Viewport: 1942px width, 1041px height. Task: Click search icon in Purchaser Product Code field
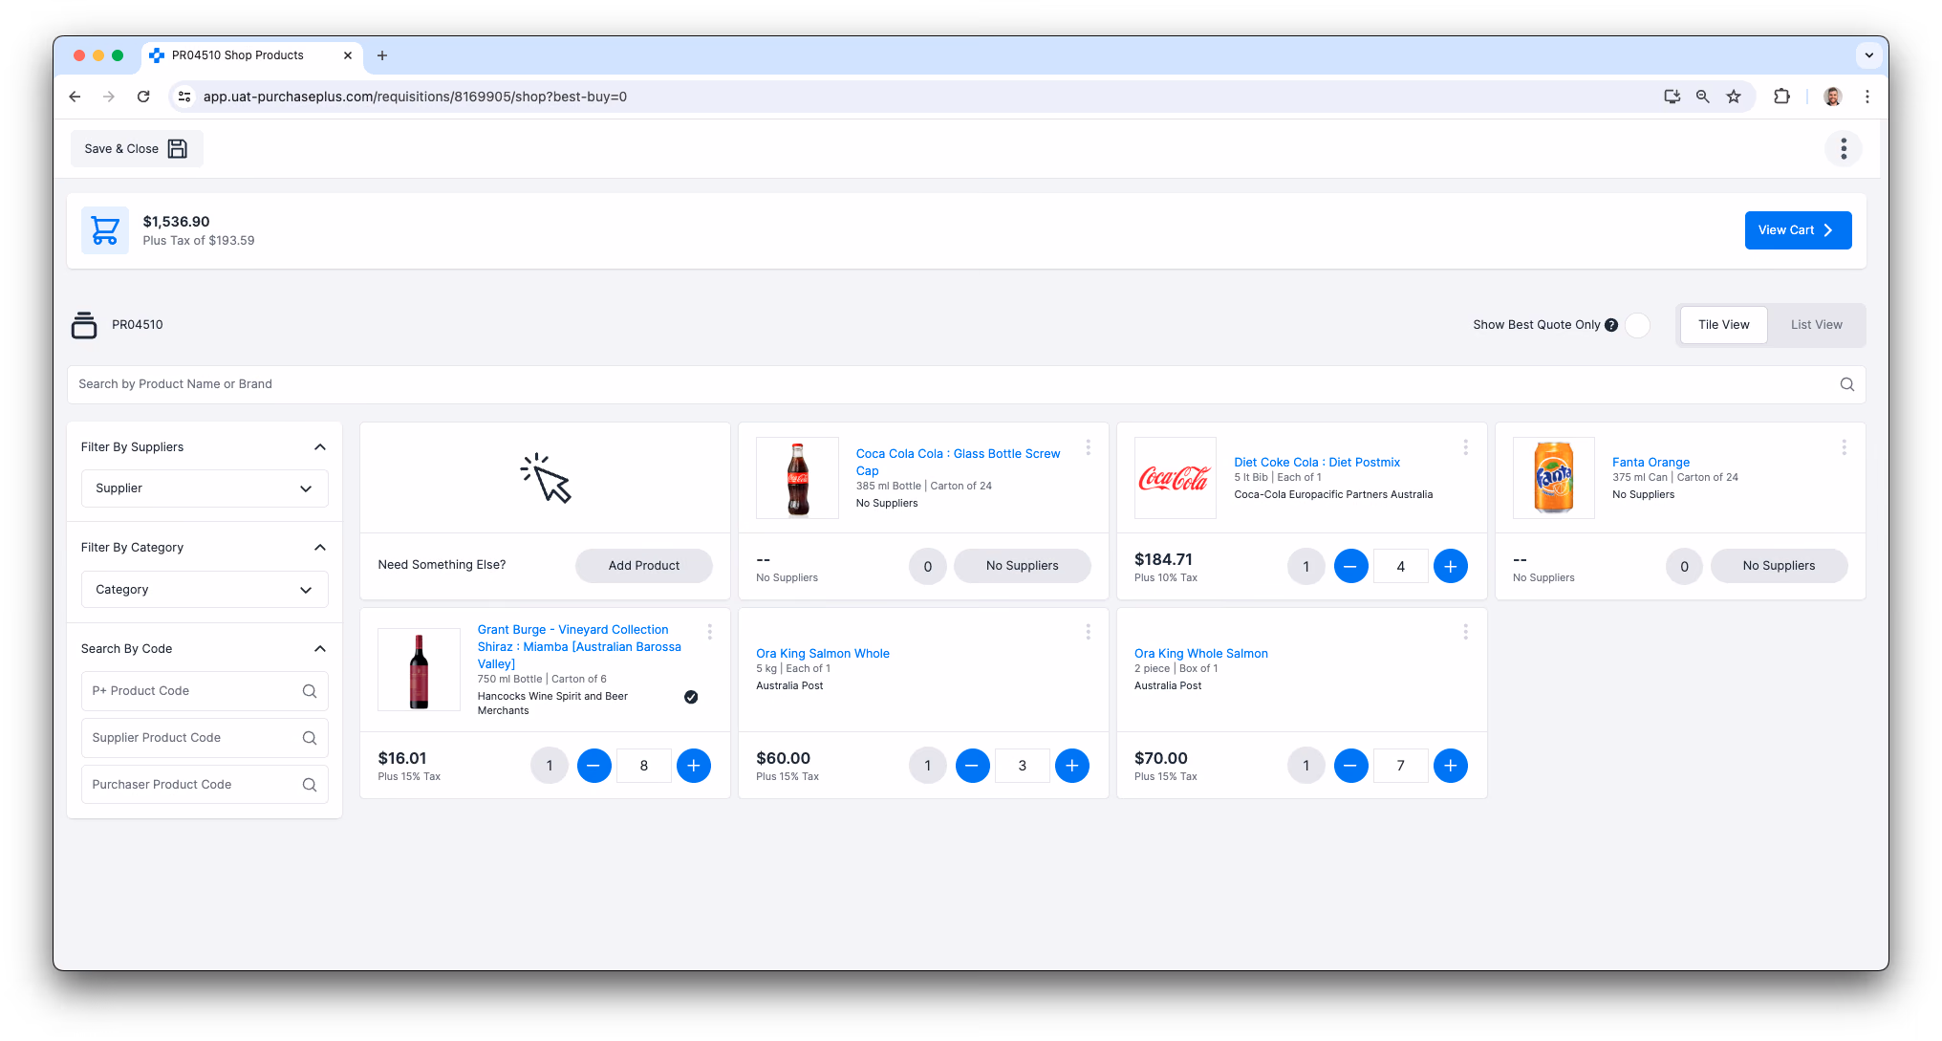click(310, 785)
